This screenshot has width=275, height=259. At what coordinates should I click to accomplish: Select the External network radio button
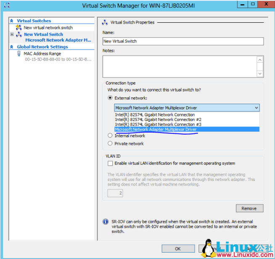click(110, 98)
